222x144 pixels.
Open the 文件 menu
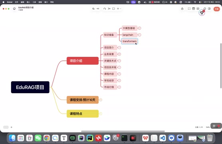(x=16, y=2)
